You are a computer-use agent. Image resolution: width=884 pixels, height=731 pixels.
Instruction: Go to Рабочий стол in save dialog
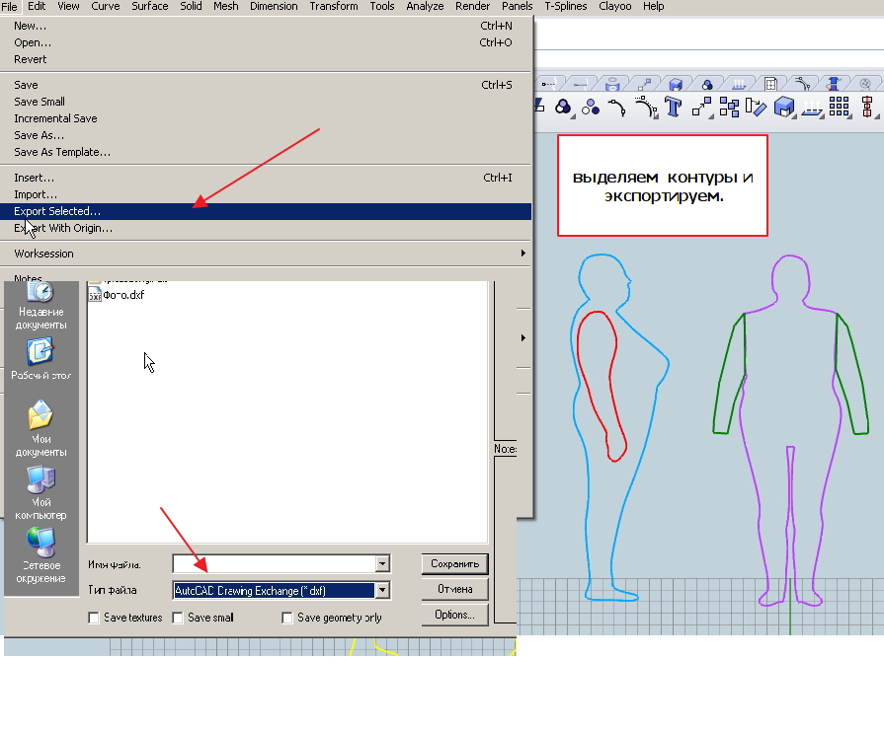[x=40, y=359]
